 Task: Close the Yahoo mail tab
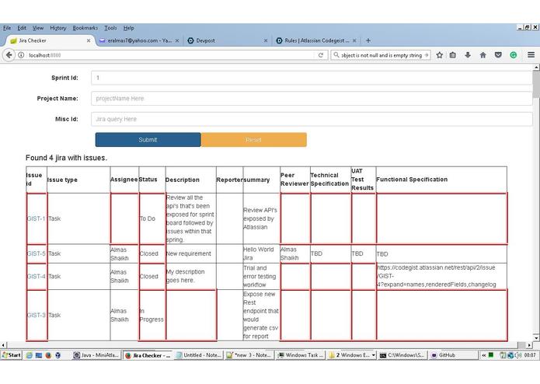(177, 40)
